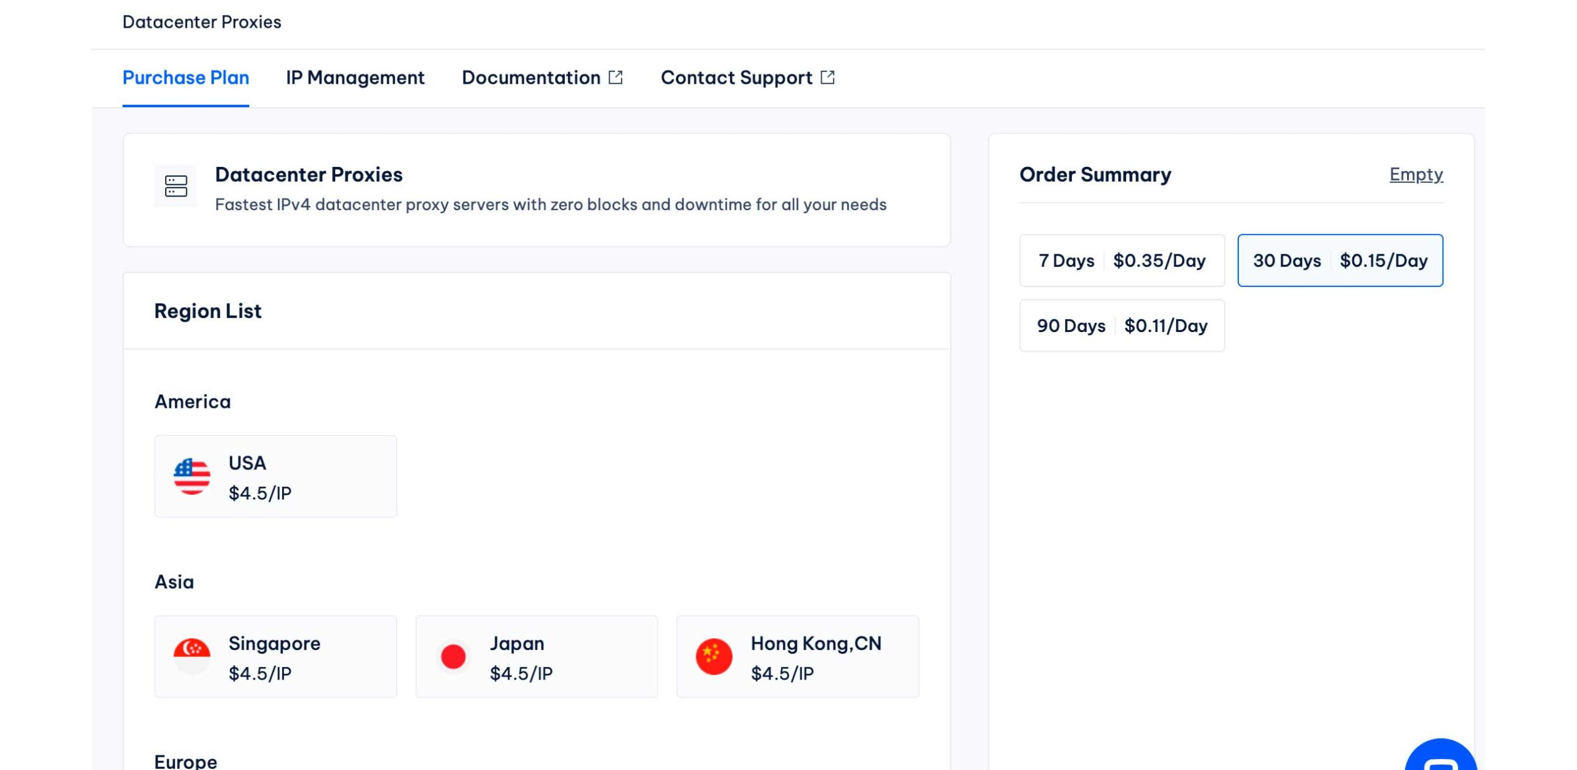Open the Documentation link

[x=530, y=78]
